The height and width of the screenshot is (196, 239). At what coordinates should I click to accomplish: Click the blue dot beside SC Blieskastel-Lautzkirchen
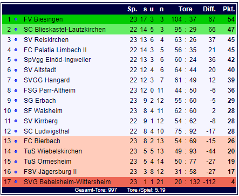point(16,29)
